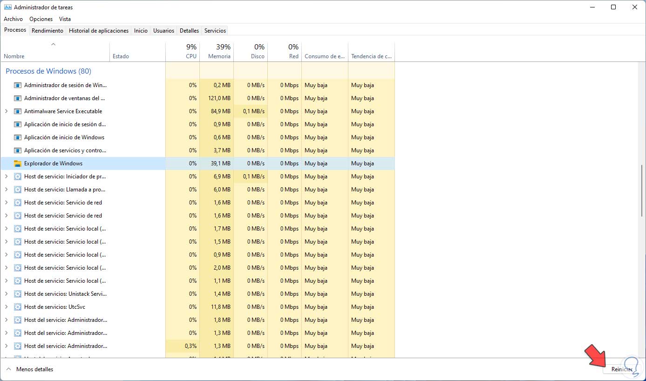Sort by the Red column header

click(285, 52)
